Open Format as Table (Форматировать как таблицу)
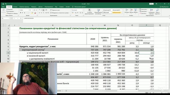Screen dimensions: 170x95 (98, 12)
